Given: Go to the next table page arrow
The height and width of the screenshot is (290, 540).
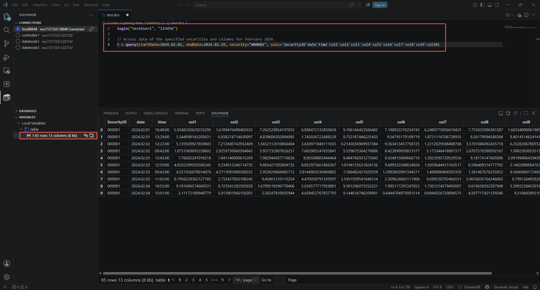Looking at the screenshot, I should 229,280.
